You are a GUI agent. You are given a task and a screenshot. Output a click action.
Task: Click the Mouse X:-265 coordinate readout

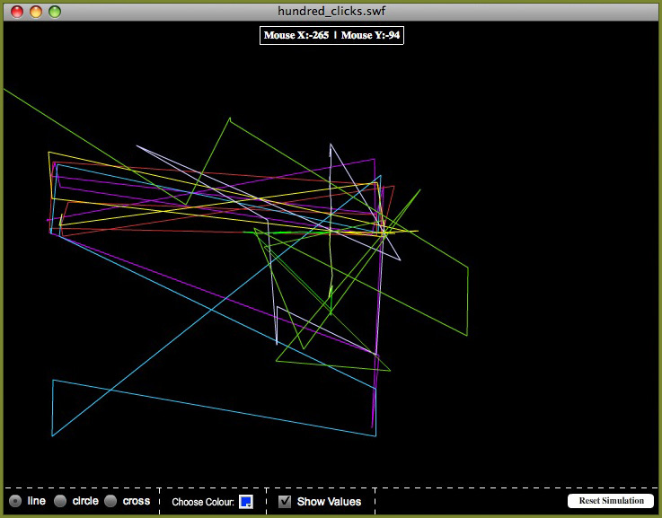click(296, 35)
